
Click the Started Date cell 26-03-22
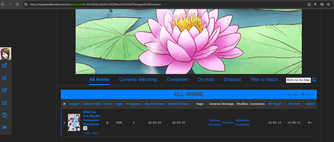154,123
